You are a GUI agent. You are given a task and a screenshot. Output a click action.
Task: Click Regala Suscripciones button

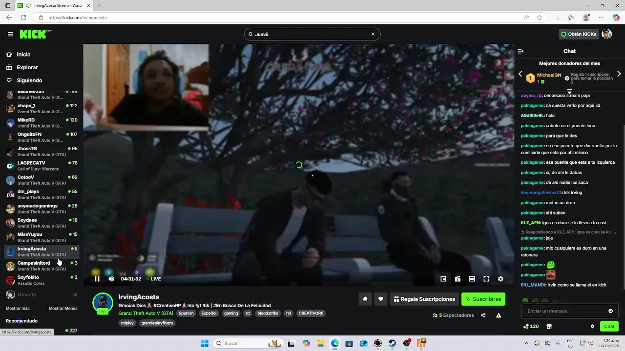(424, 299)
